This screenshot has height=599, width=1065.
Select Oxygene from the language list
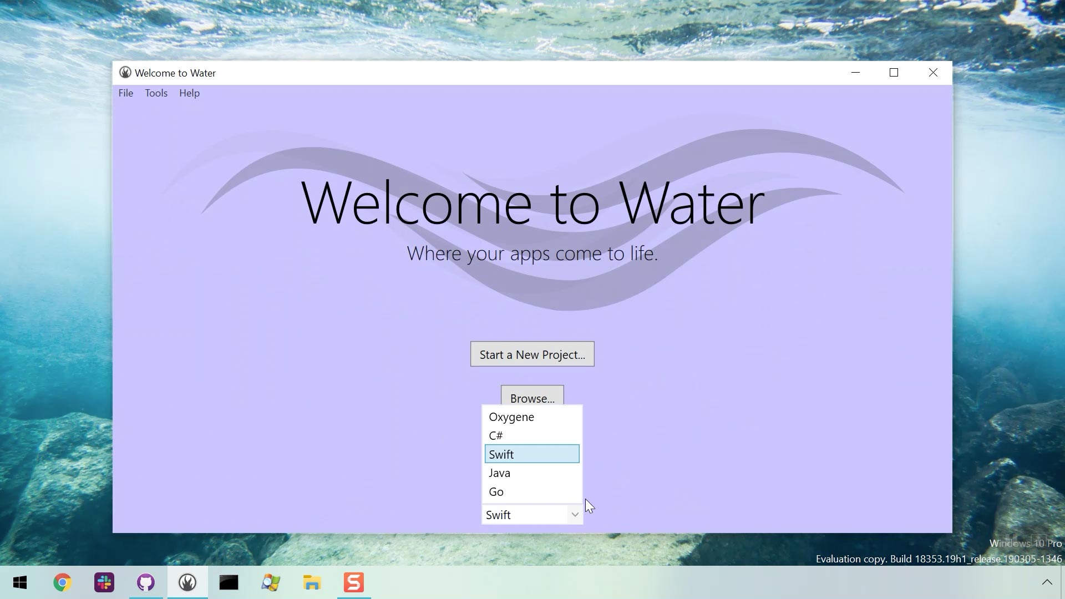coord(532,417)
